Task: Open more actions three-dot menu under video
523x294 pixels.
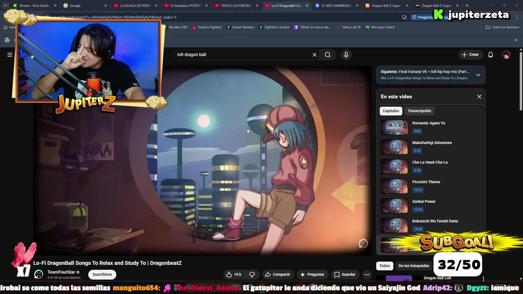Action: 367,274
